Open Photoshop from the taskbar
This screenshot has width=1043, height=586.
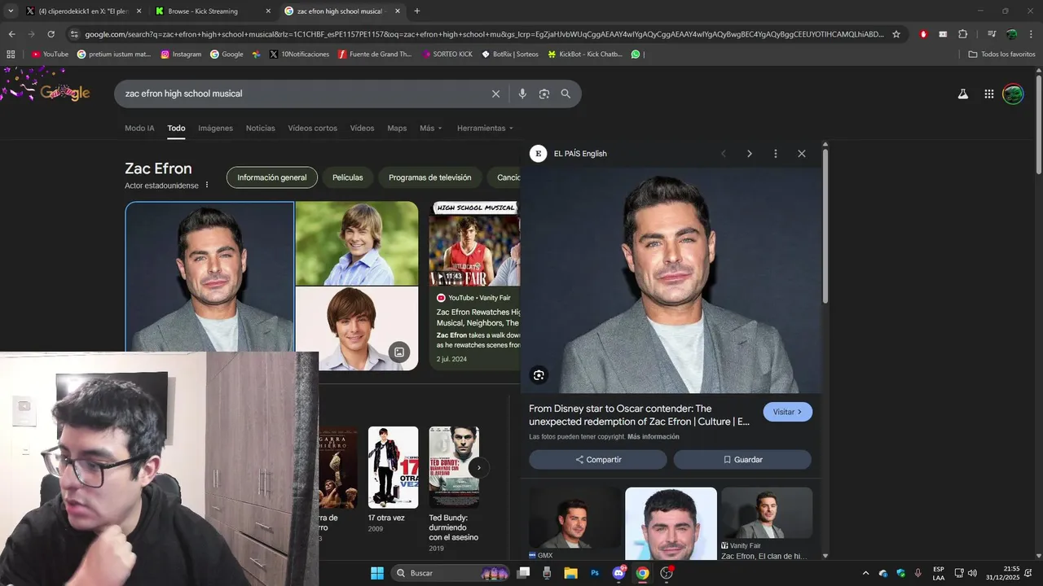coord(595,573)
